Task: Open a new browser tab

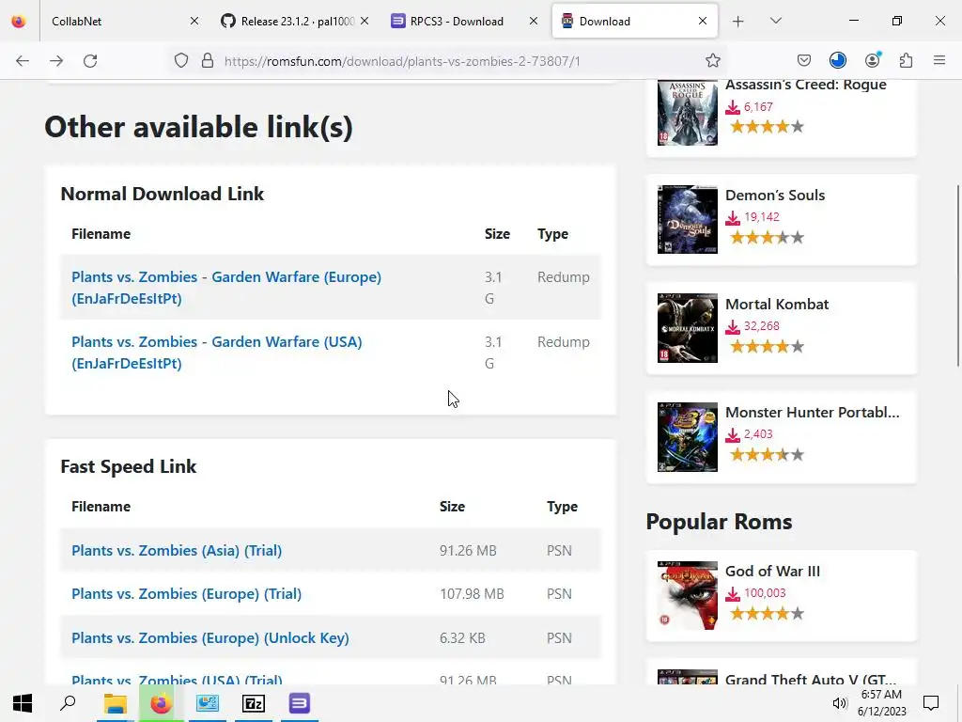Action: tap(738, 22)
